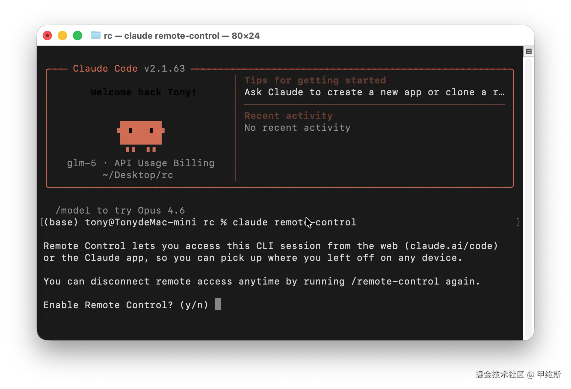
Task: Click the '~/Desktop/rc' working directory path
Action: 138,175
